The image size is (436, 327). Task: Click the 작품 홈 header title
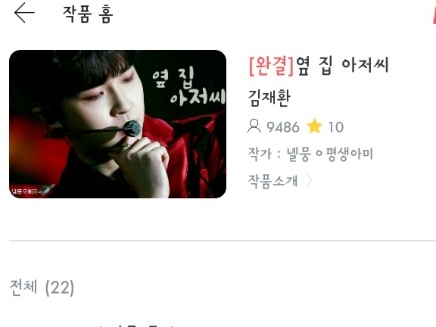click(x=88, y=14)
